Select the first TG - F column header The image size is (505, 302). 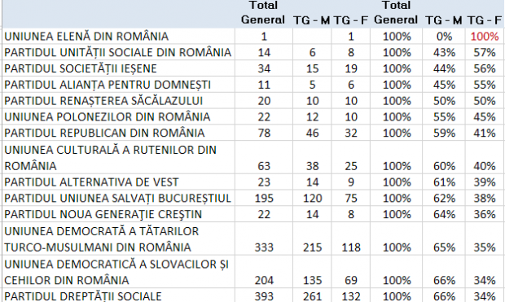351,20
